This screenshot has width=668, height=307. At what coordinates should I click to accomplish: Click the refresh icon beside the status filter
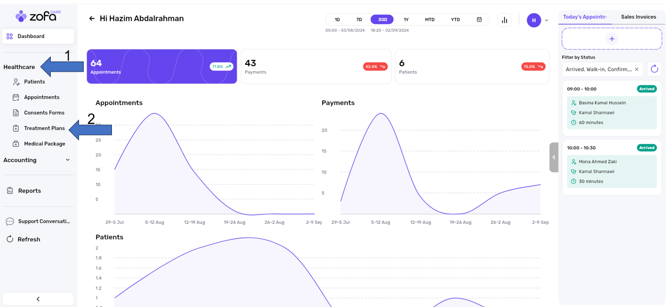point(654,69)
